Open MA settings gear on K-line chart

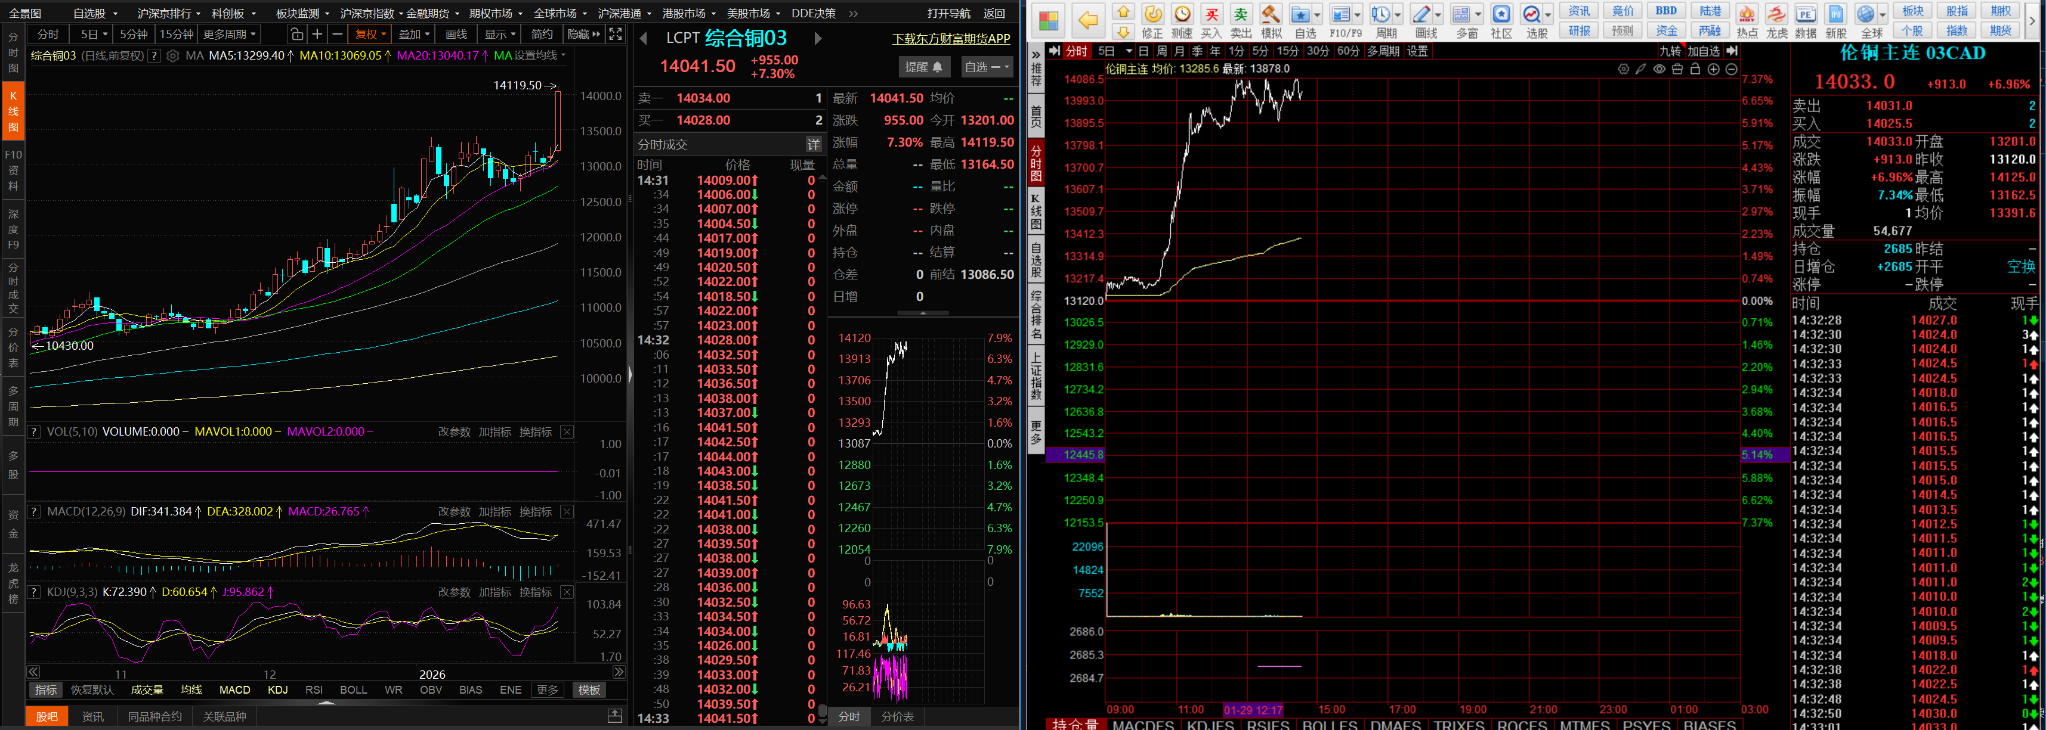[172, 55]
